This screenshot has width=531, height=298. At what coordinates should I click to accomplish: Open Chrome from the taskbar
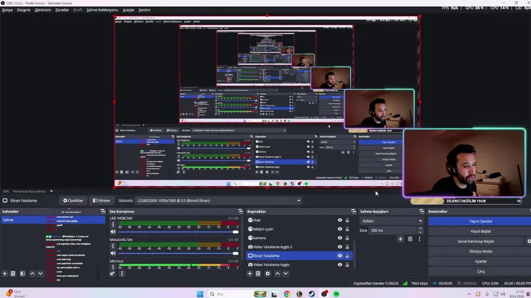pyautogui.click(x=287, y=294)
